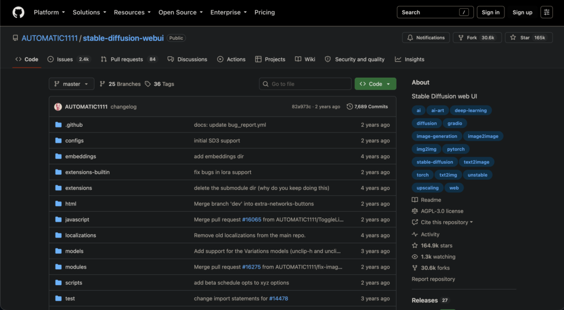Open the Discussions tab
This screenshot has width=564, height=310.
[187, 60]
